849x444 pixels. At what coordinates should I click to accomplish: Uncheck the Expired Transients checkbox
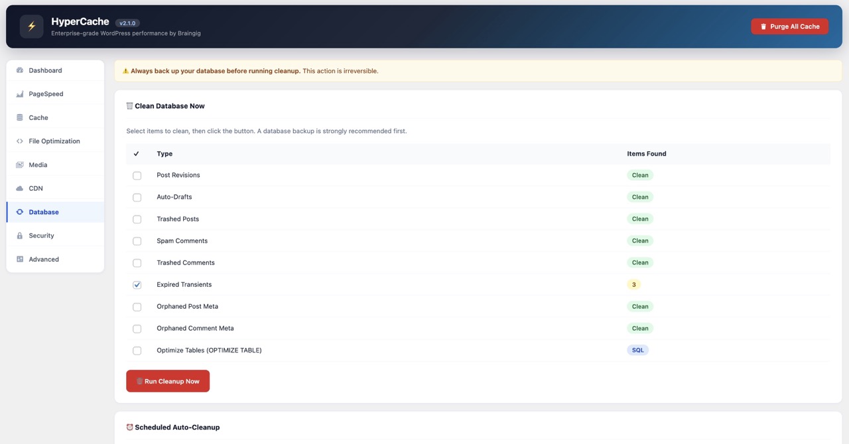pos(137,285)
